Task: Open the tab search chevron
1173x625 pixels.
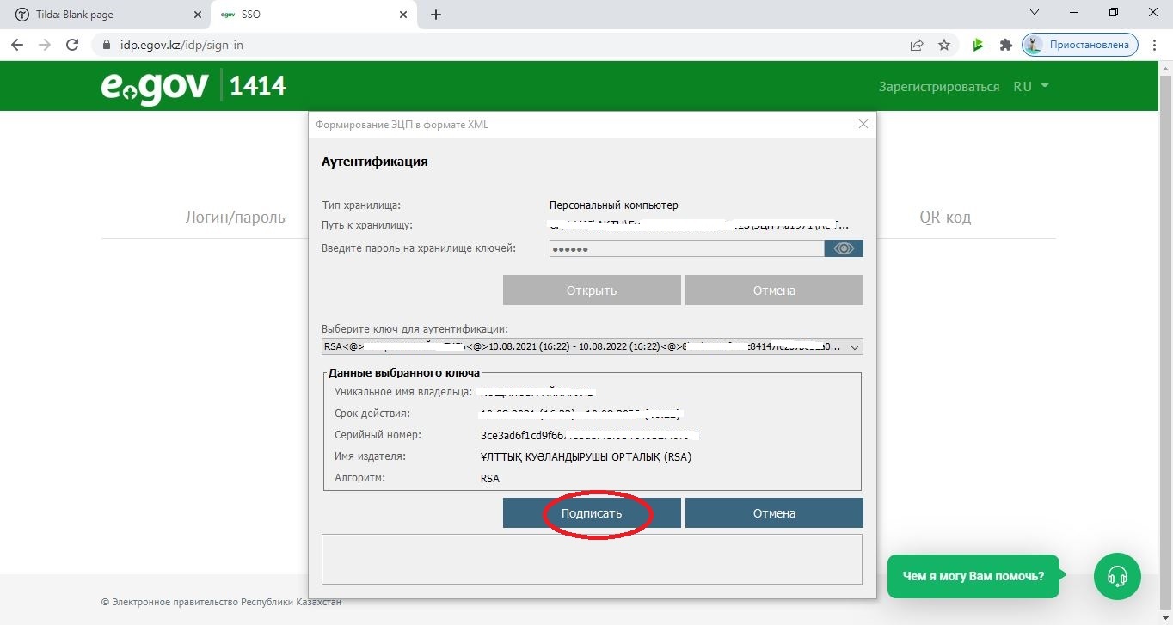Action: (1036, 13)
